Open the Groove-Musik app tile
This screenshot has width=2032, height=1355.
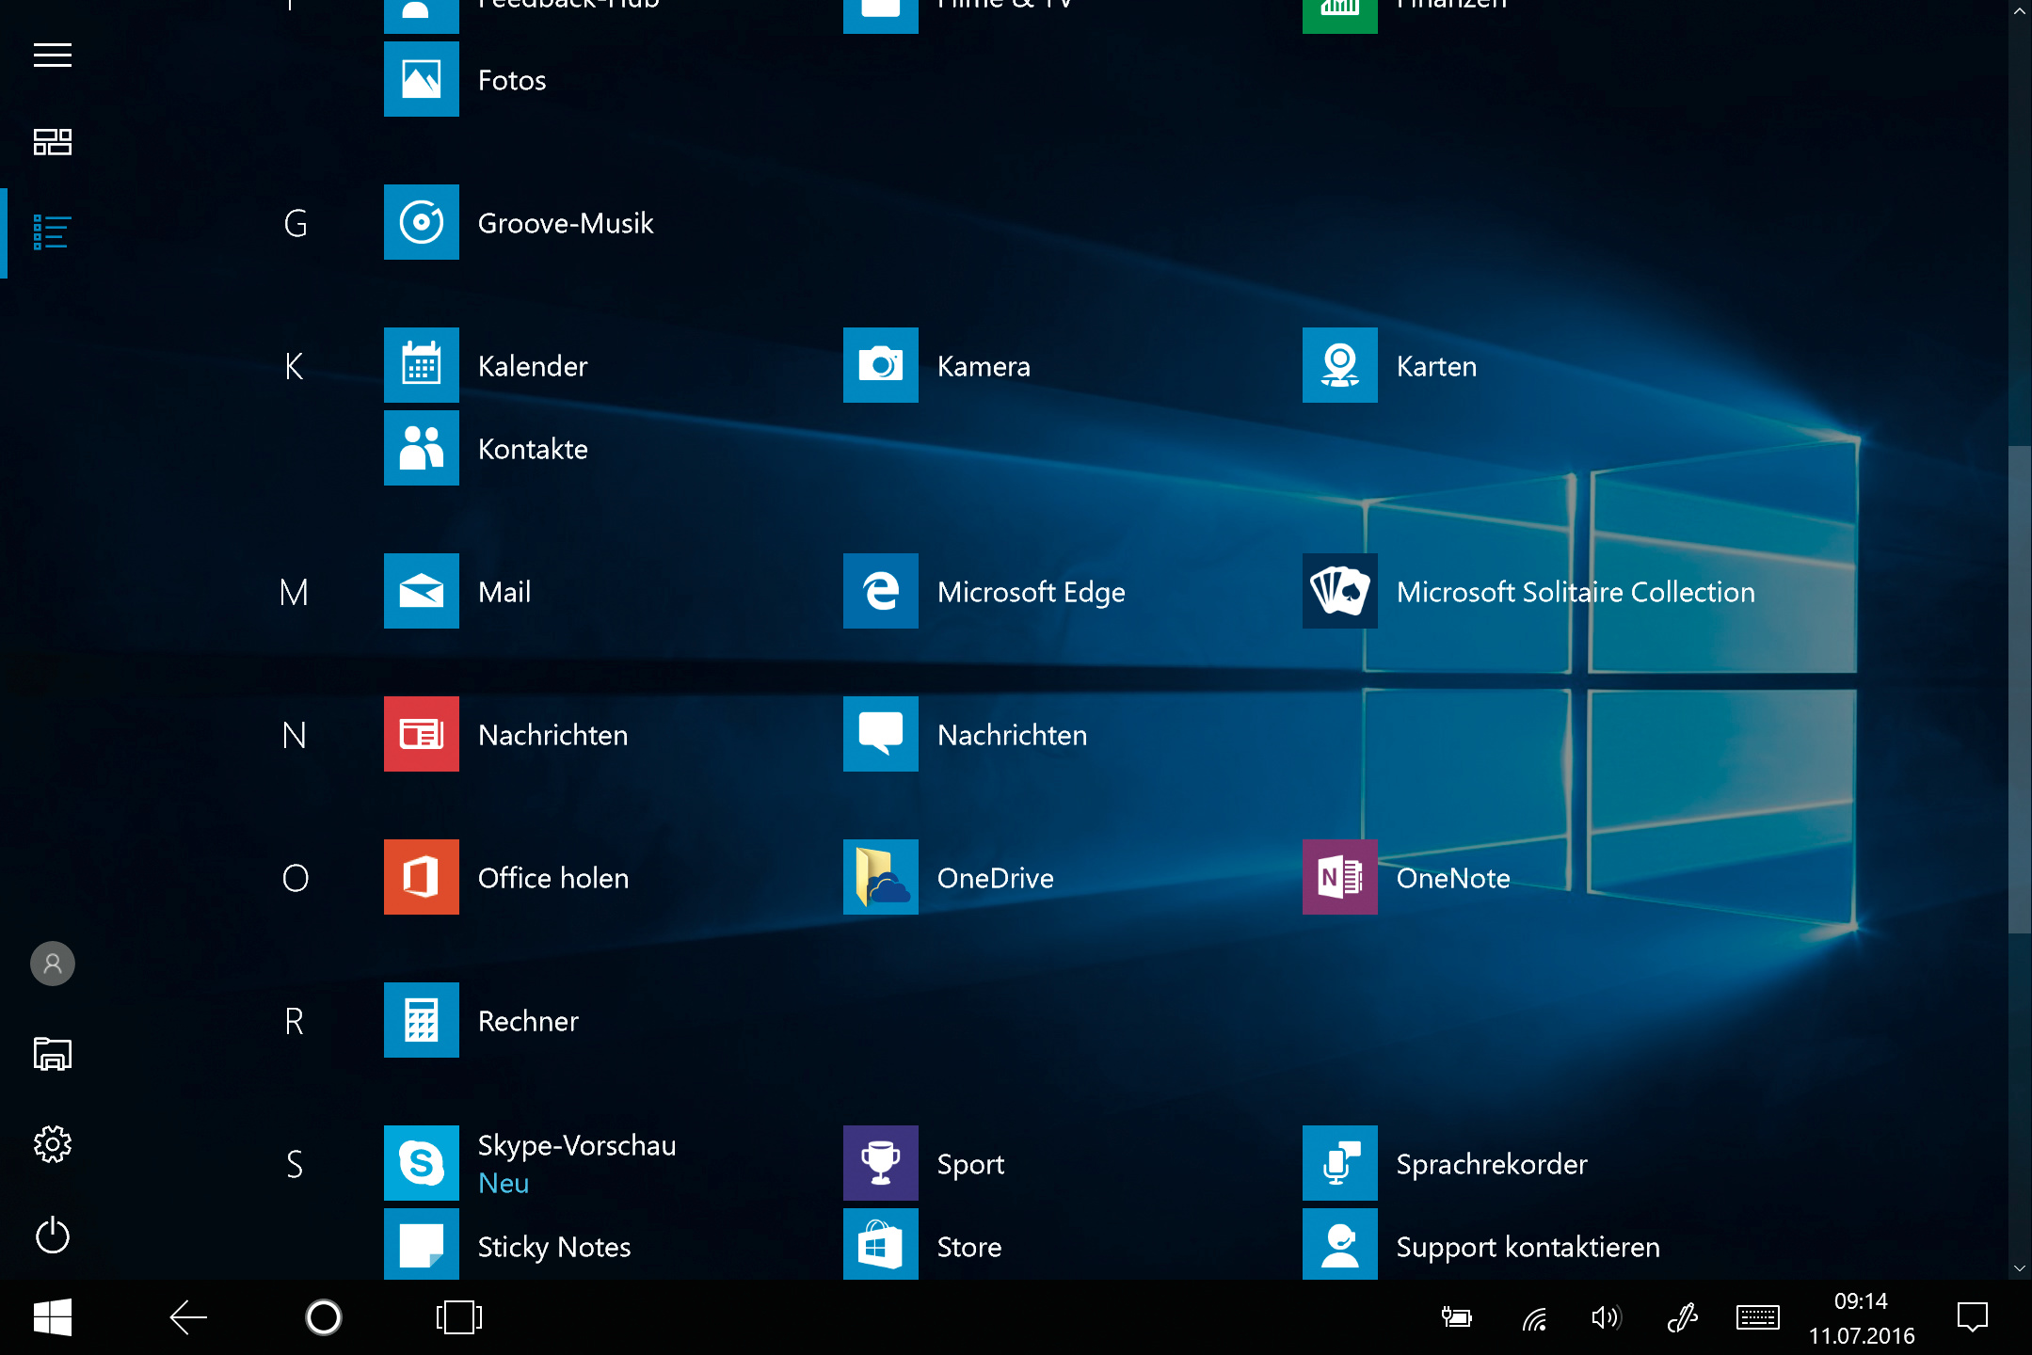[421, 222]
